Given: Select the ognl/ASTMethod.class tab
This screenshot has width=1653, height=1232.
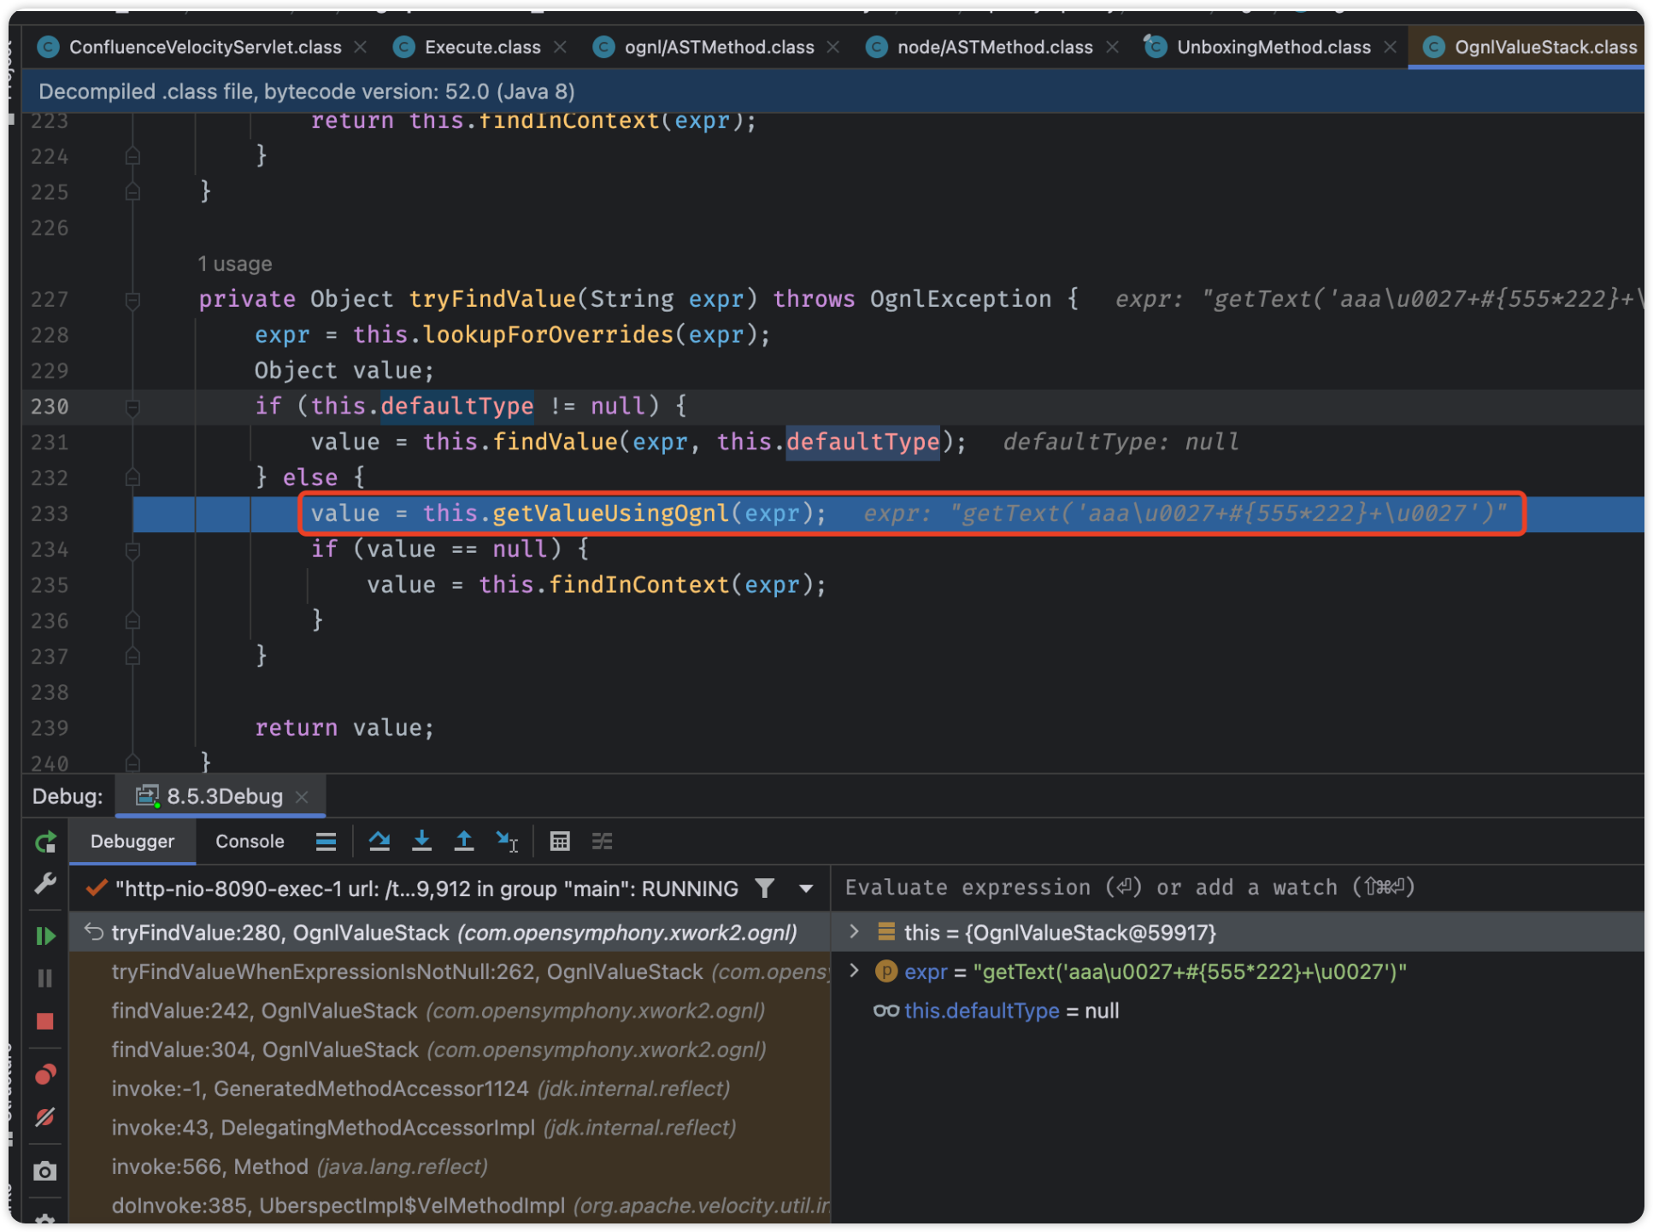Looking at the screenshot, I should click(718, 47).
